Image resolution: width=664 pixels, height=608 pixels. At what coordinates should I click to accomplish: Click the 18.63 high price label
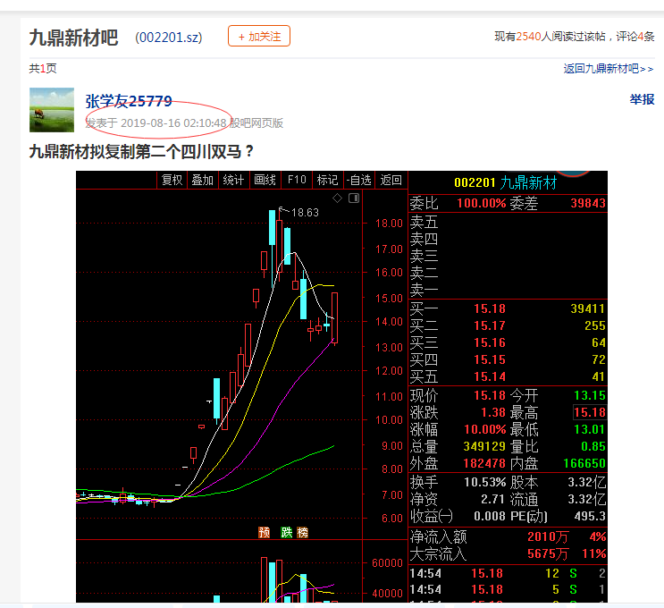pyautogui.click(x=305, y=212)
